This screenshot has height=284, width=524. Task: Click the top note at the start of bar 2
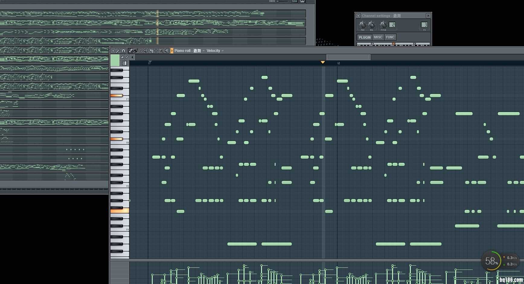pos(342,81)
